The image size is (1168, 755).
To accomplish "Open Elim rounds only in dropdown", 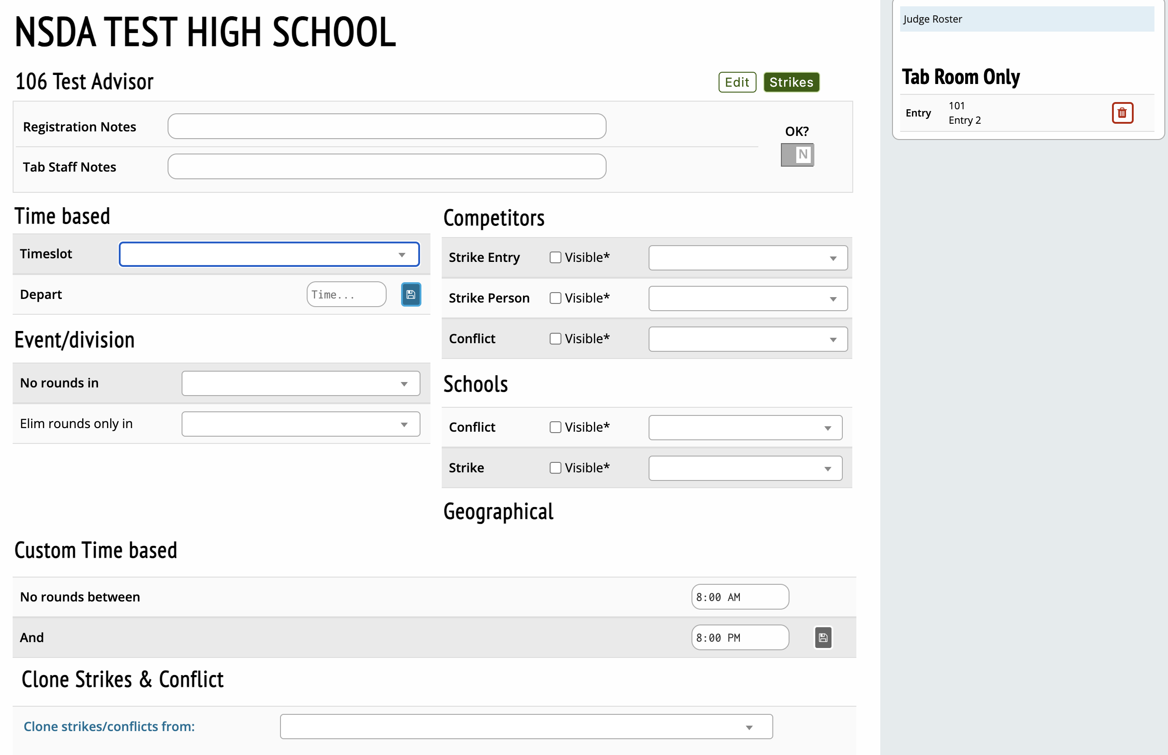I will [x=300, y=424].
